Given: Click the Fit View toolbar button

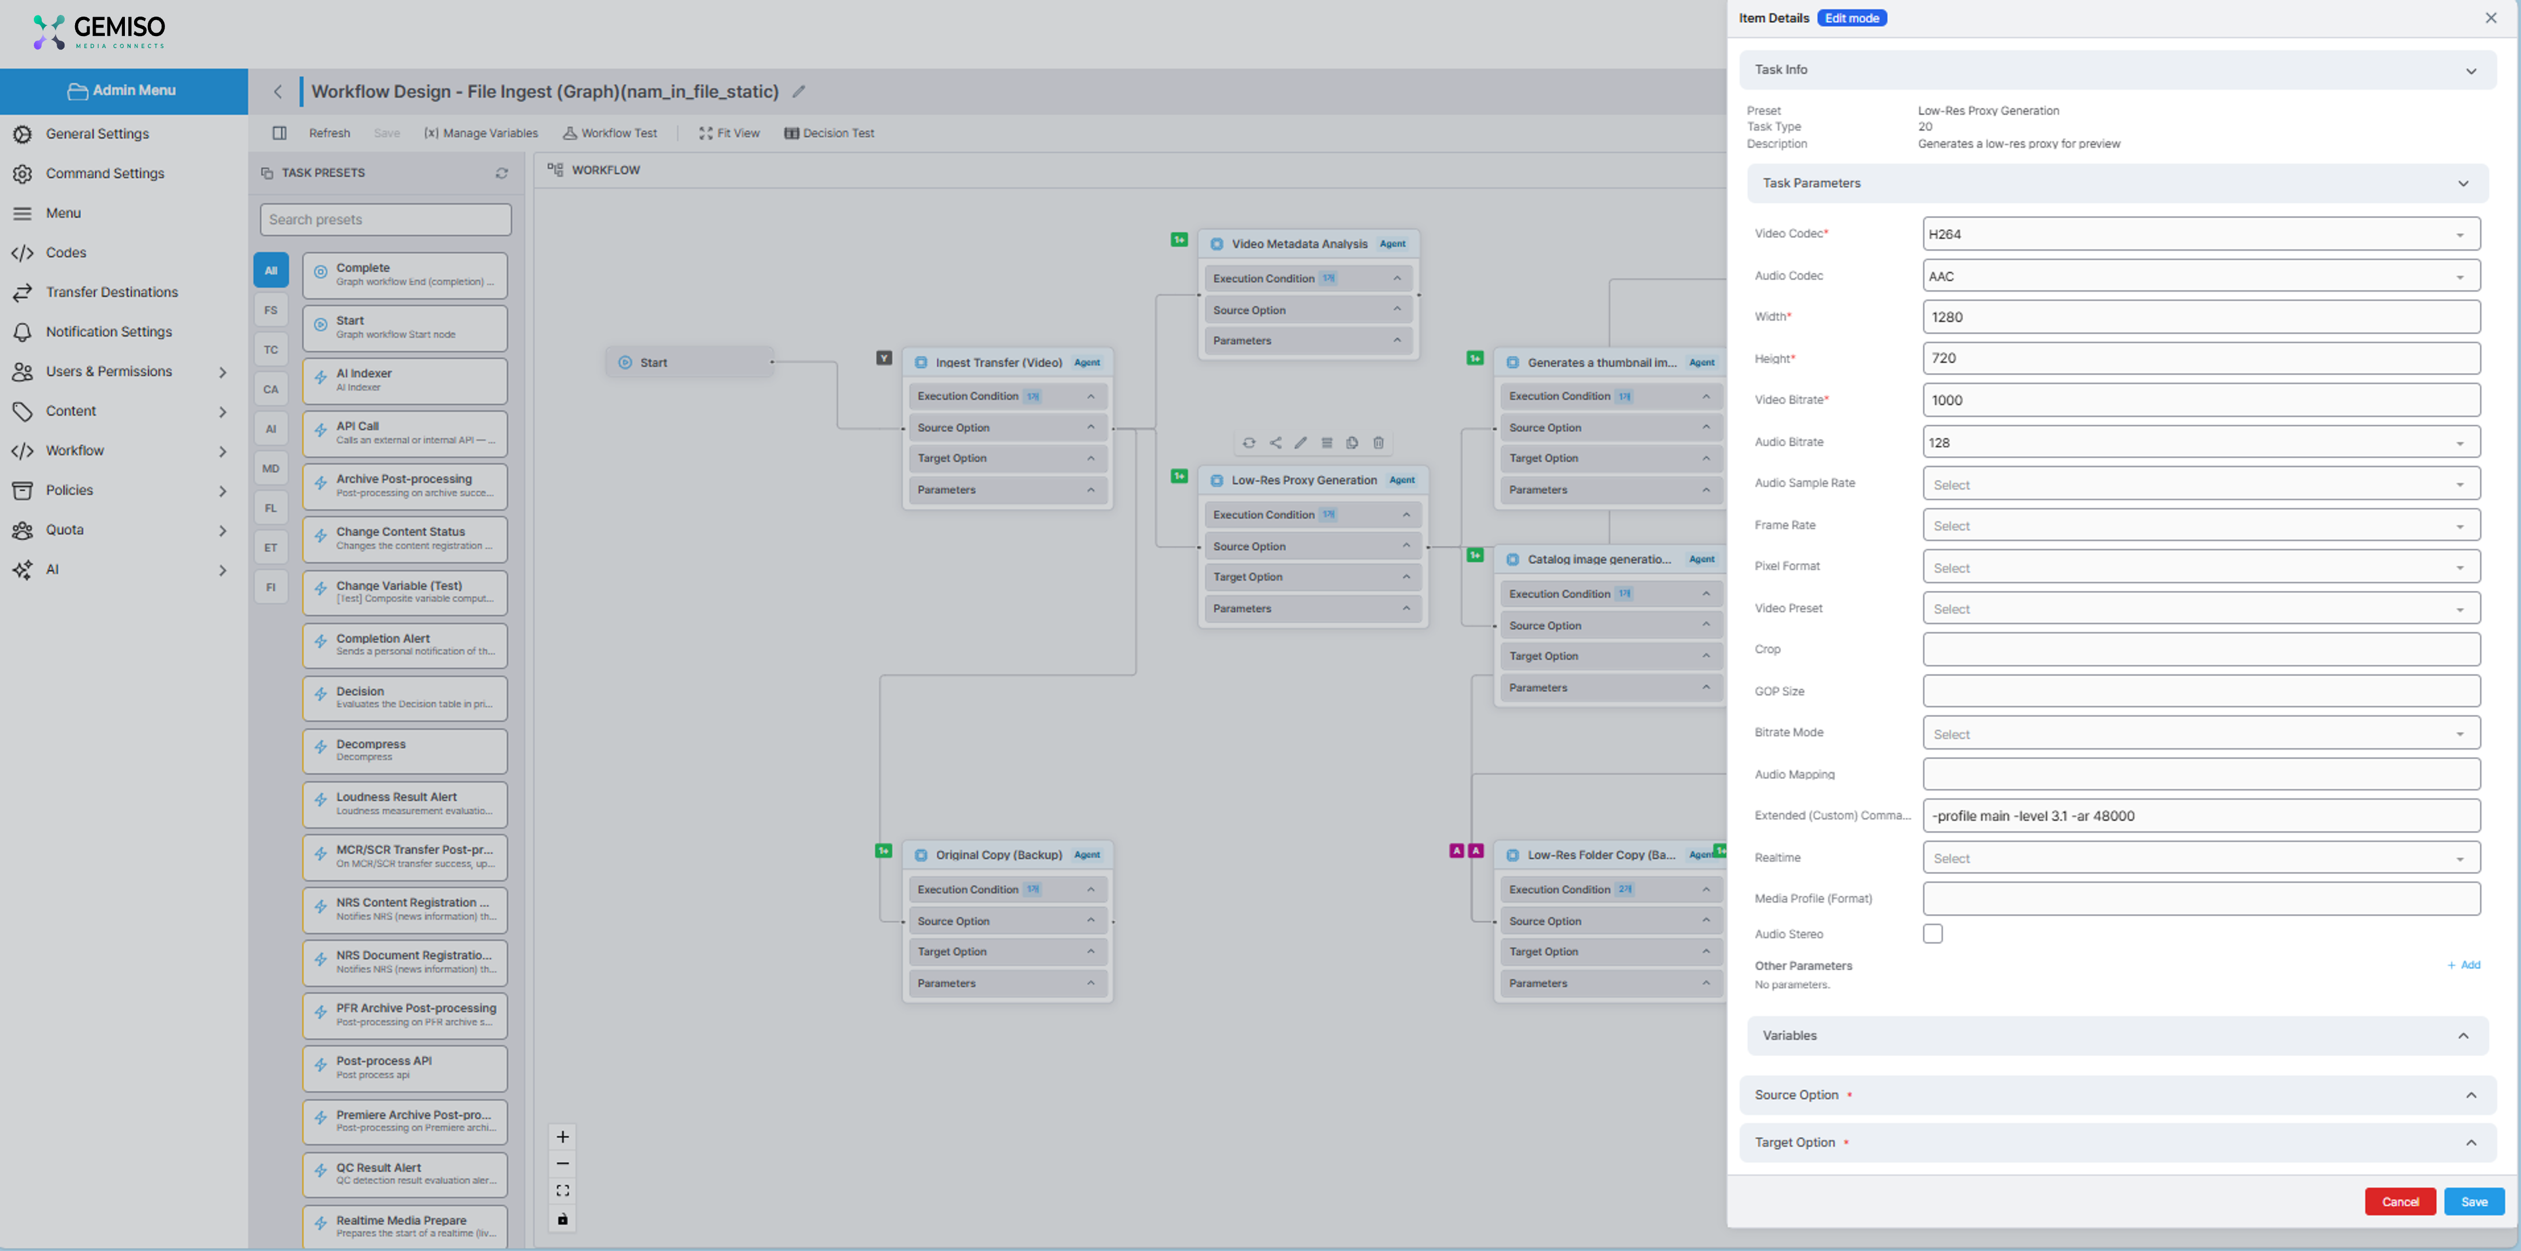Looking at the screenshot, I should (729, 133).
